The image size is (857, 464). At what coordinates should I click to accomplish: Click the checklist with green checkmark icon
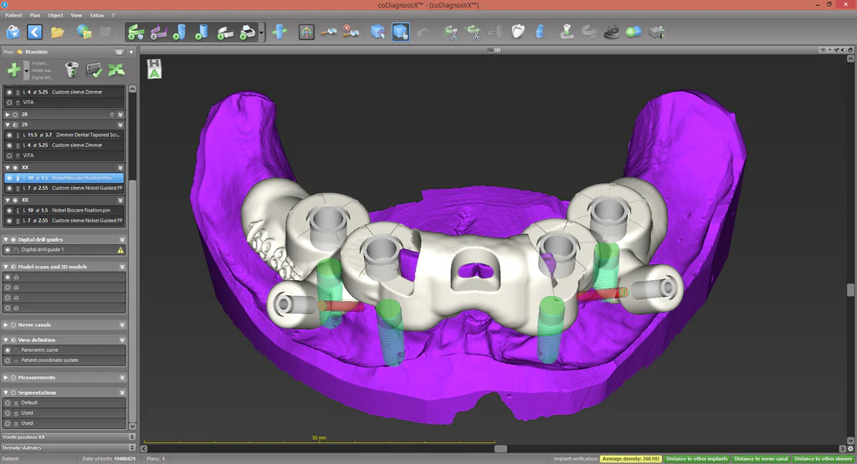94,70
